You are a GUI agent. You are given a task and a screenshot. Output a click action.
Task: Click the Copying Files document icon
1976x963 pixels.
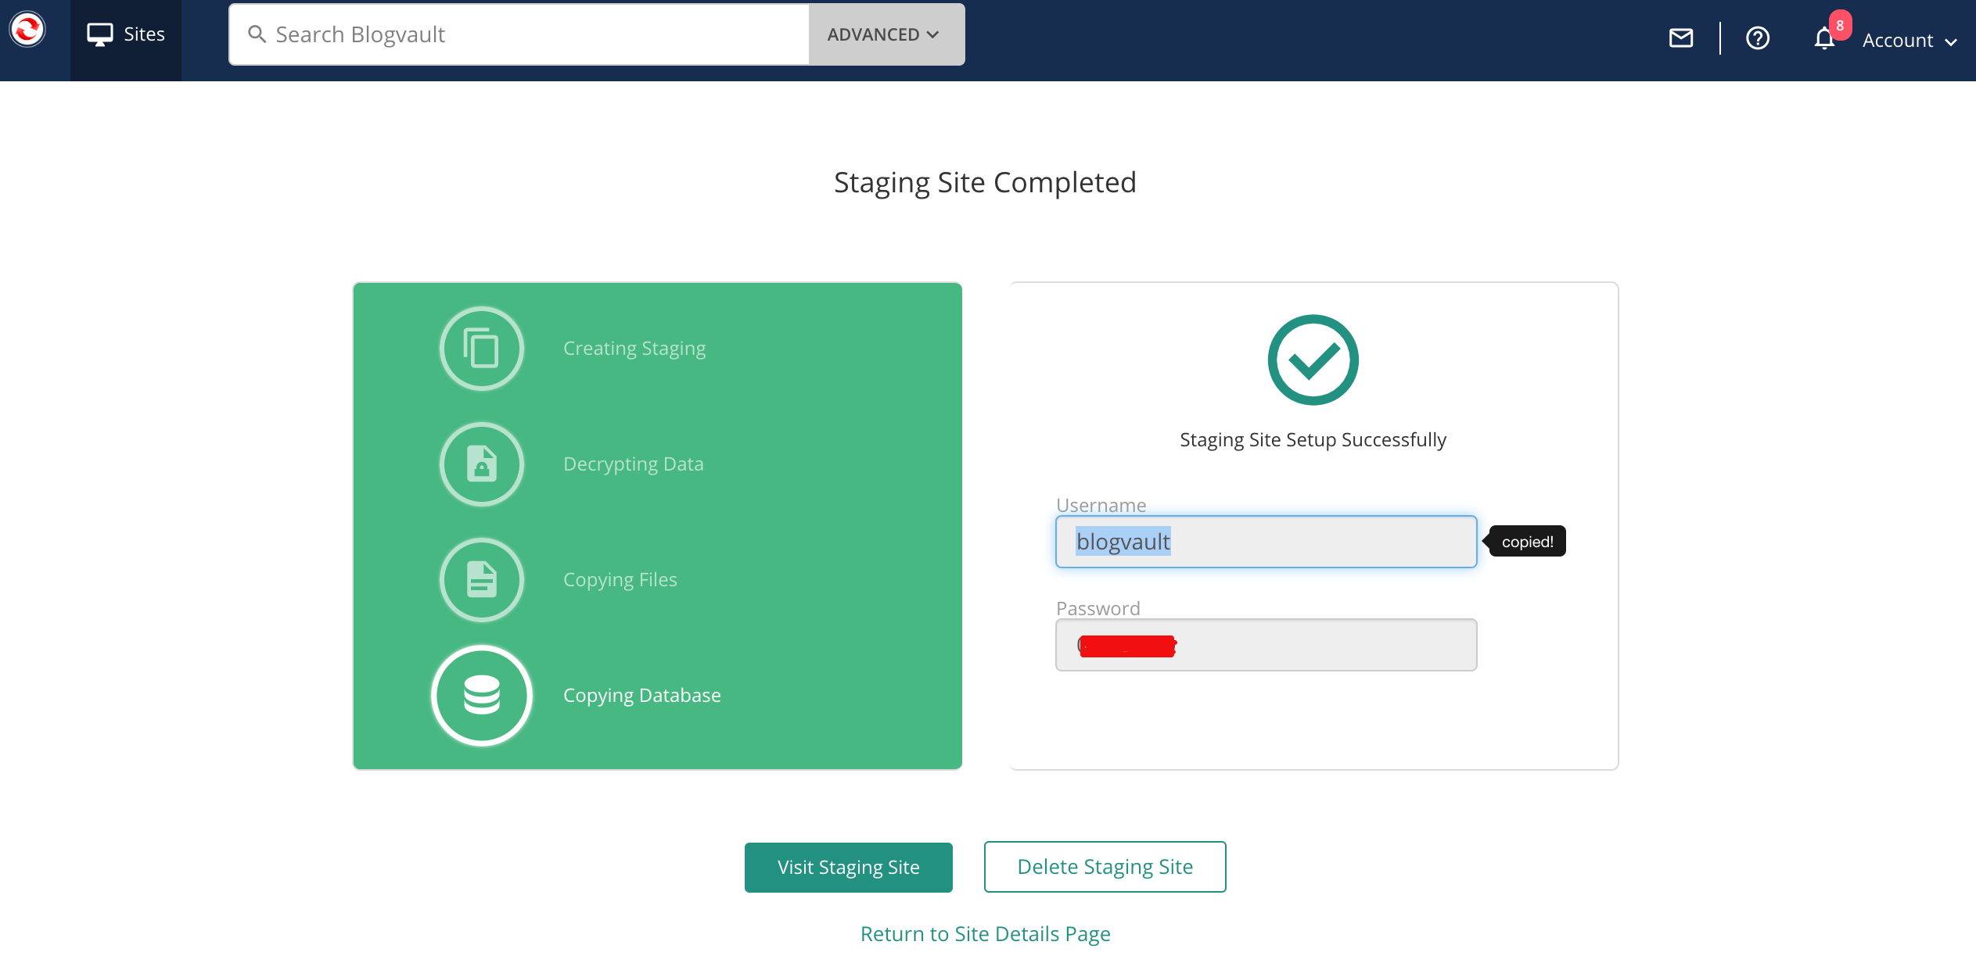[481, 580]
